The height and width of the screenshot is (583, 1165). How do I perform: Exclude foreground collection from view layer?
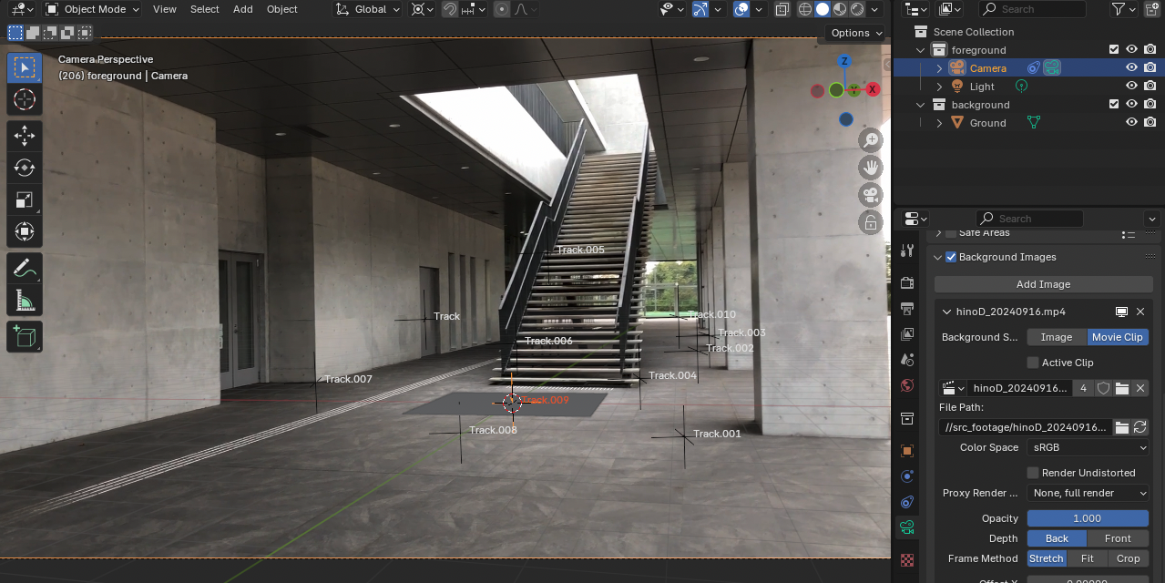coord(1113,50)
